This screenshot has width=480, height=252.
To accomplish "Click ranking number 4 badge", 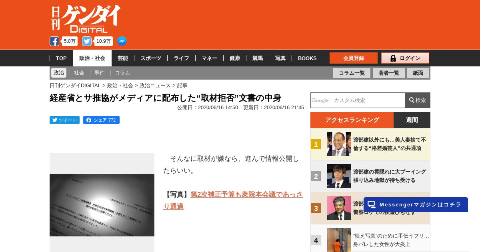I will click(316, 240).
